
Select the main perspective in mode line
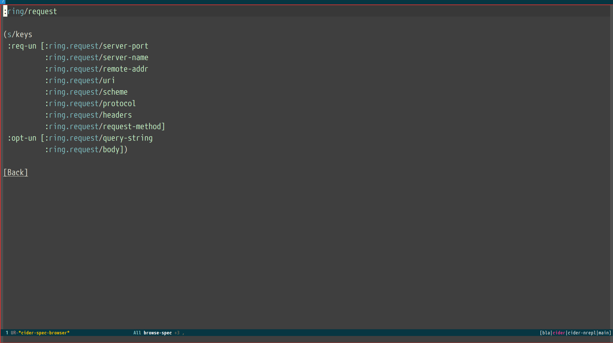click(604, 333)
